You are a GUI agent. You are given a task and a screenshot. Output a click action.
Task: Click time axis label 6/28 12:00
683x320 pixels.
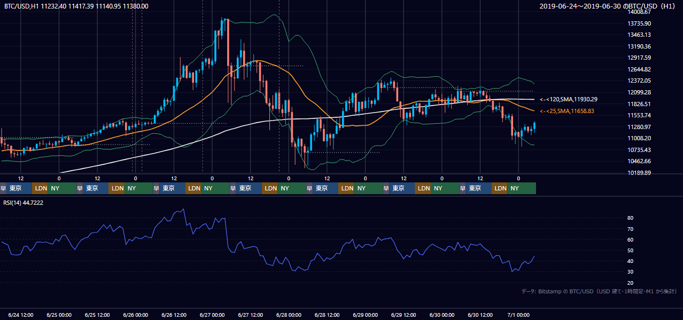327,315
